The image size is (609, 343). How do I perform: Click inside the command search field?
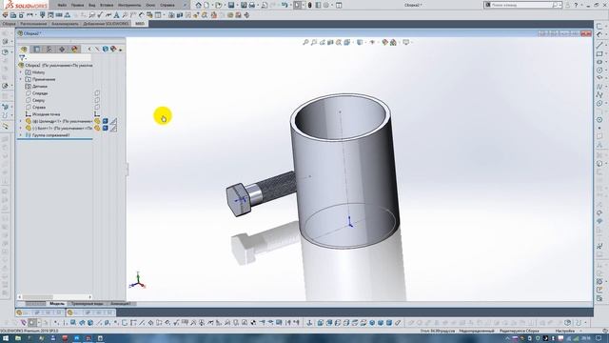521,5
